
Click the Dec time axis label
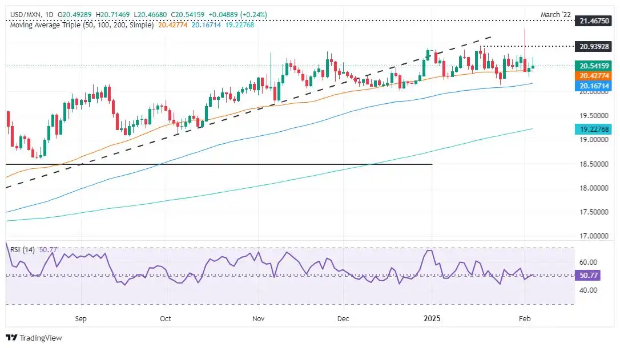343,318
